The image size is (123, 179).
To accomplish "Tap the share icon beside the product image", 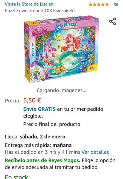I will click(113, 21).
